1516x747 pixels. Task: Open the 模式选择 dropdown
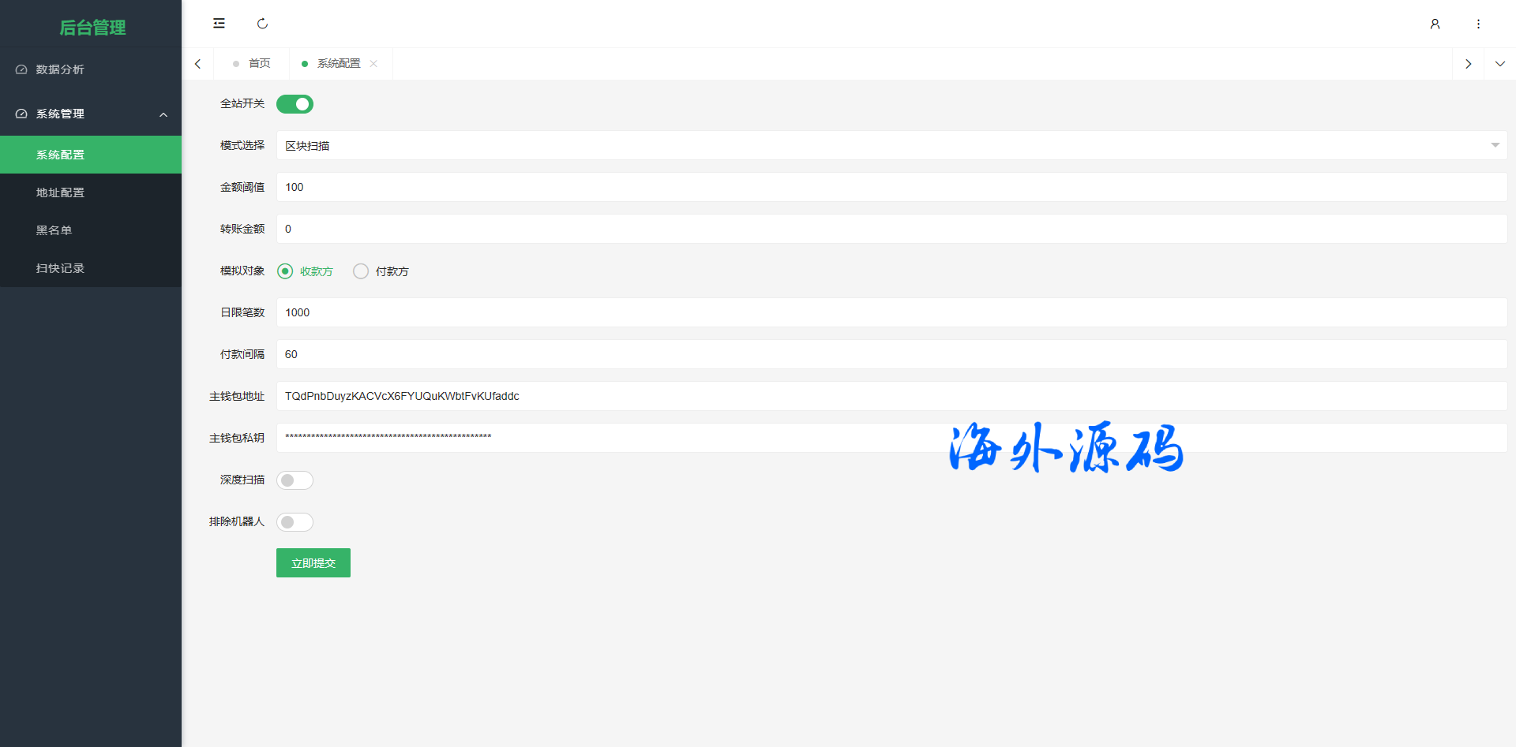(x=891, y=145)
